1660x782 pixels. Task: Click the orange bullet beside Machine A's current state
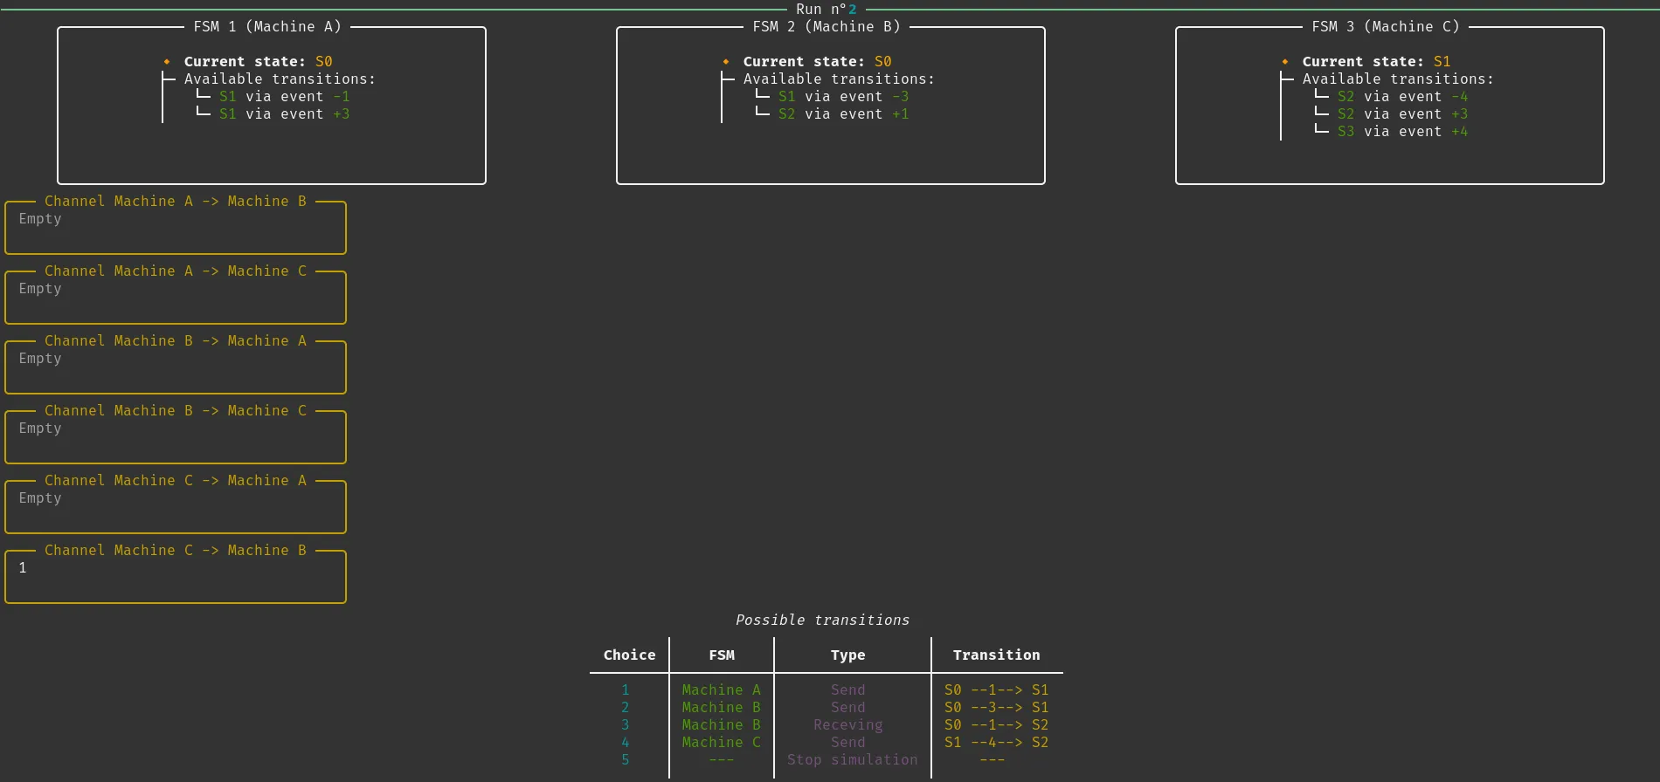pyautogui.click(x=166, y=62)
